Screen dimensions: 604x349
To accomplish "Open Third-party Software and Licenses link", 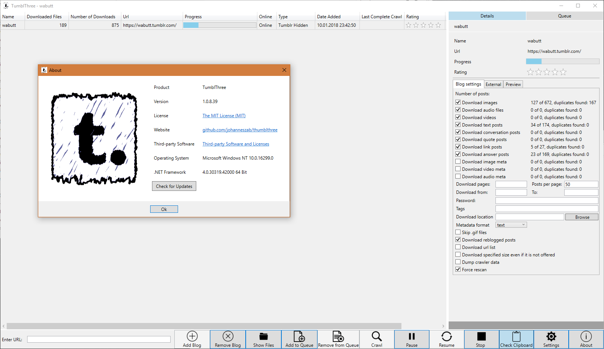I will [x=236, y=144].
